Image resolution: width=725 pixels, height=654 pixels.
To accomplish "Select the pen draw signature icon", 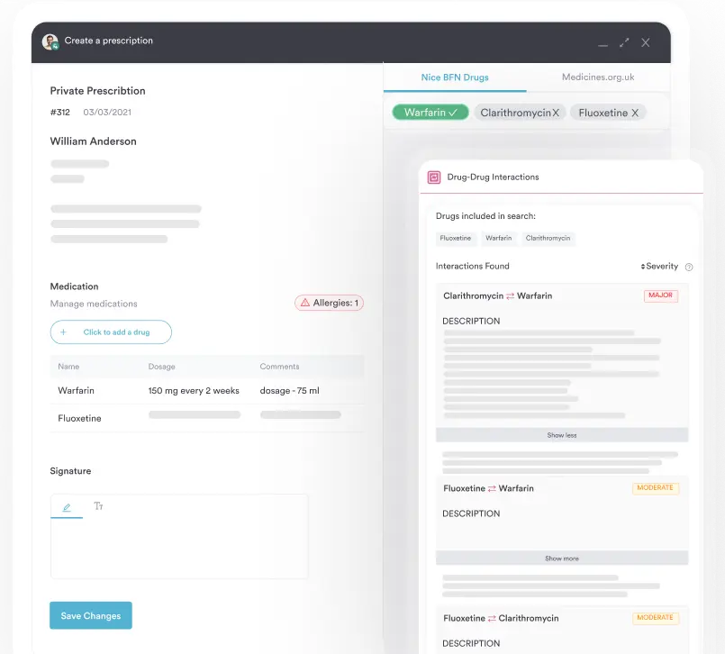I will tap(67, 507).
